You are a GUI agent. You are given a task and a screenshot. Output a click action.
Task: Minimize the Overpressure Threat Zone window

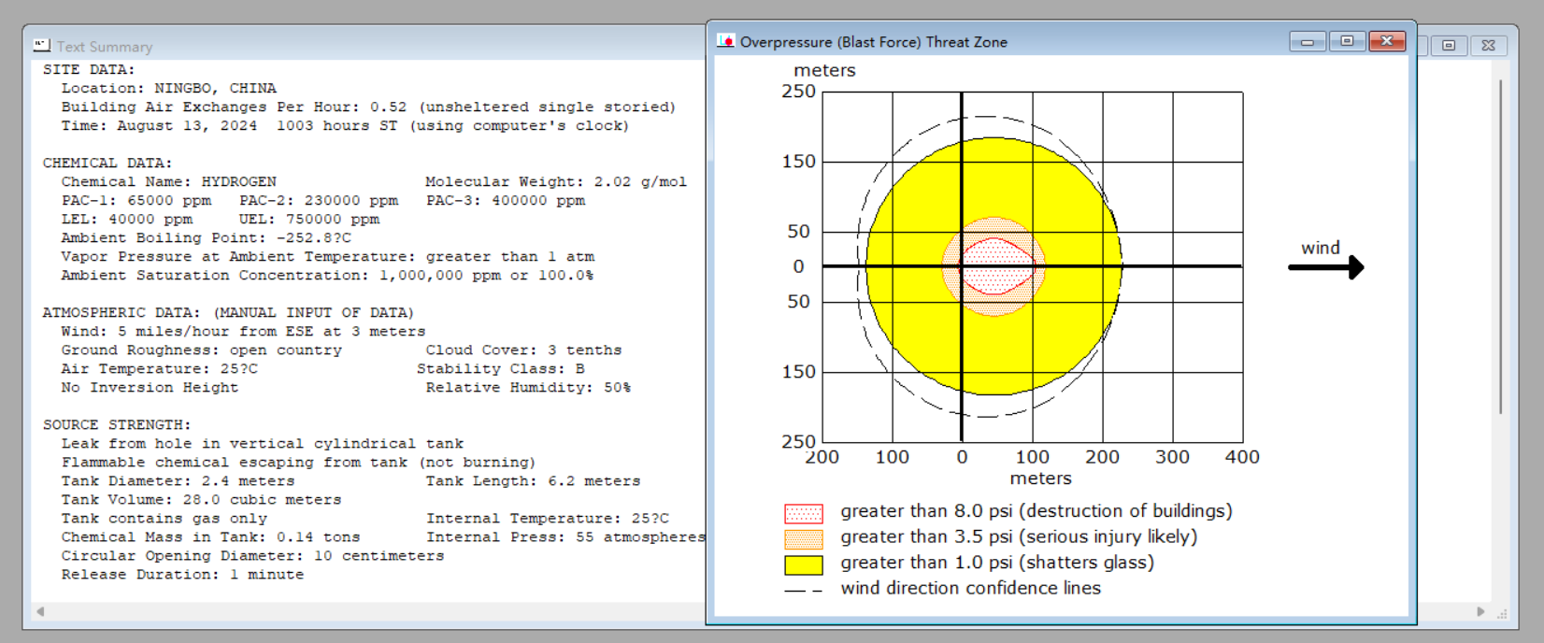[x=1308, y=41]
